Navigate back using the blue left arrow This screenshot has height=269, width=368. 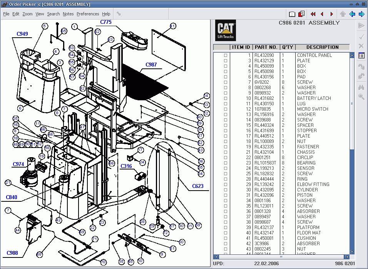(x=352, y=14)
